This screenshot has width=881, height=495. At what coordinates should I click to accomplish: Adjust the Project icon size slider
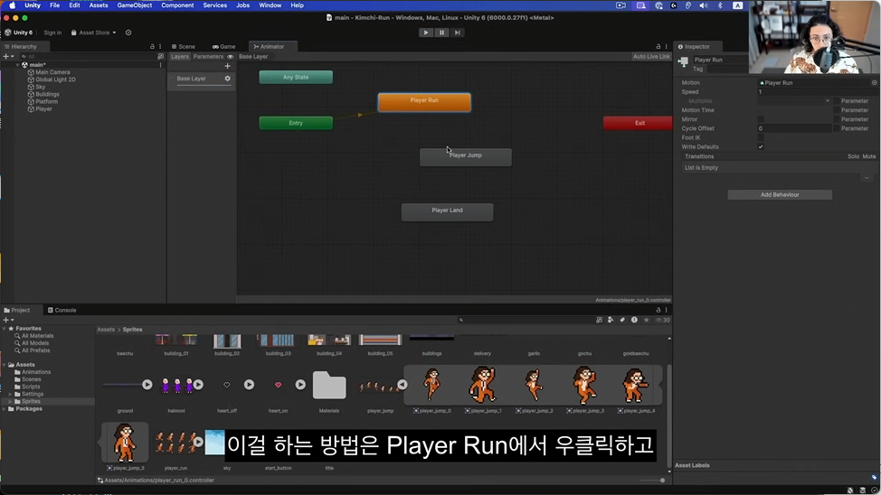(653, 481)
